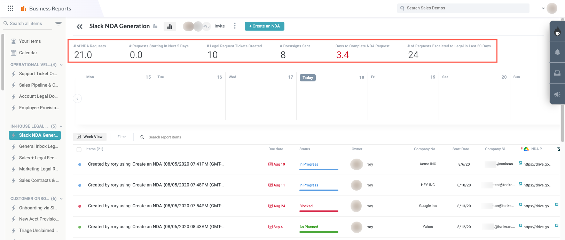Click the Invite link
This screenshot has width=565, height=240.
tap(219, 26)
